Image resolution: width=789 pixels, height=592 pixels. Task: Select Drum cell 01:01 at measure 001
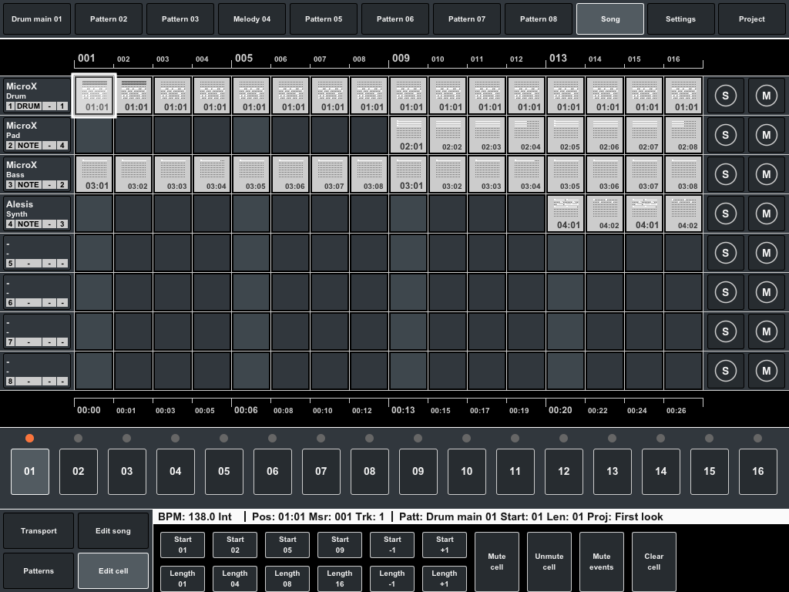pos(94,96)
